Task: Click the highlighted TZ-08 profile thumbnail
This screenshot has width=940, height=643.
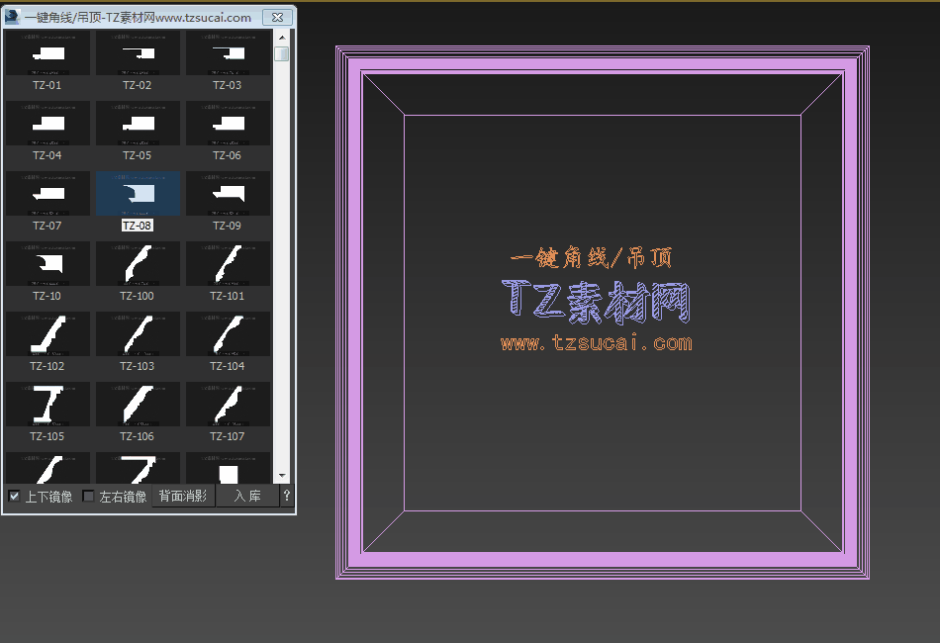Action: 138,194
